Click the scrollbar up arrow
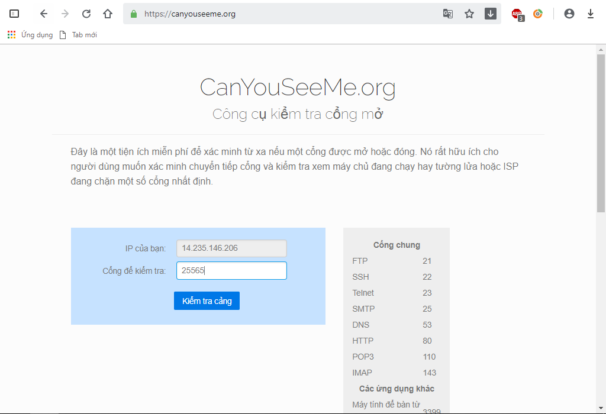The width and height of the screenshot is (606, 414). (x=601, y=50)
